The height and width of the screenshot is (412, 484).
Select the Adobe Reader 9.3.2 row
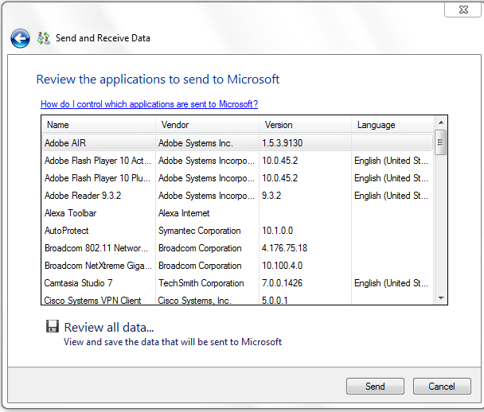click(x=237, y=196)
